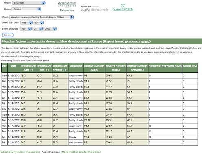Select the date cell 5/15/2012

tap(14, 120)
